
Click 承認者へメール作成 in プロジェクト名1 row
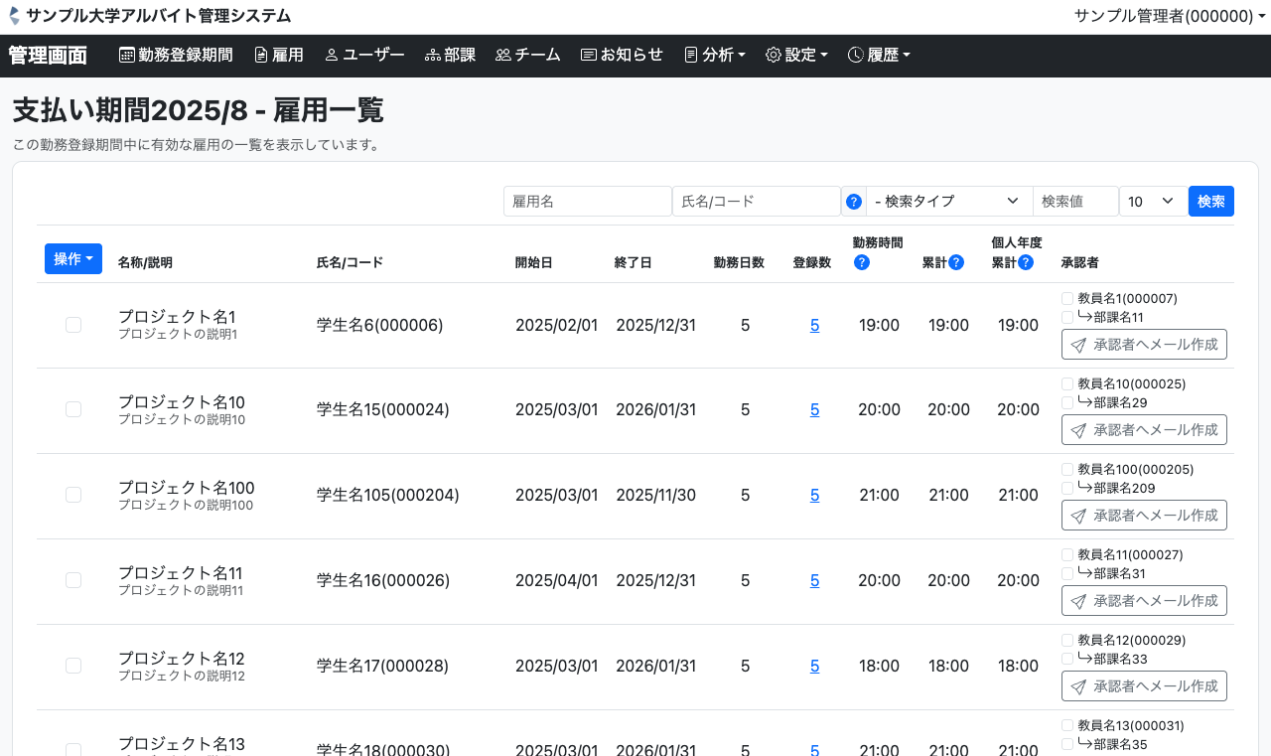click(x=1144, y=345)
